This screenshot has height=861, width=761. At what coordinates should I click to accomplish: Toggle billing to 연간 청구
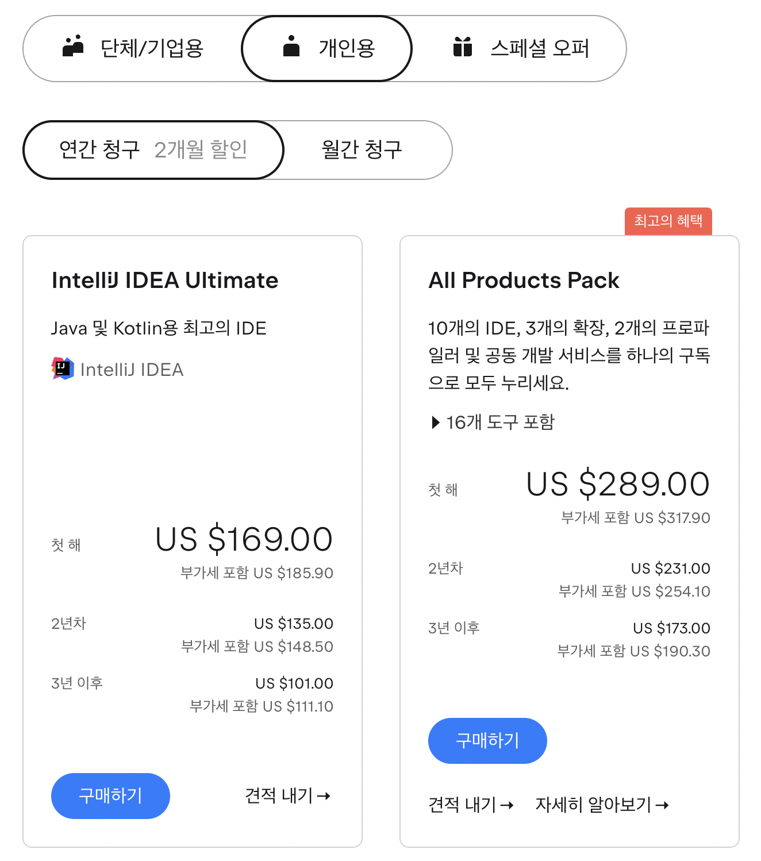pos(153,150)
